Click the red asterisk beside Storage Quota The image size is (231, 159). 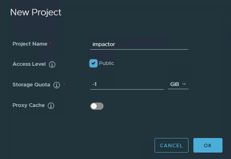click(x=64, y=84)
